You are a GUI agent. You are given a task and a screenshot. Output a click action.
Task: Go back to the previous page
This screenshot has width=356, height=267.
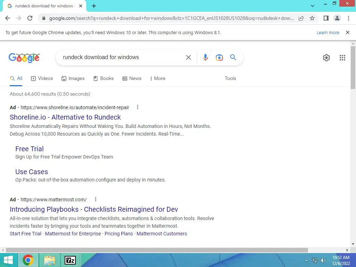(8, 18)
